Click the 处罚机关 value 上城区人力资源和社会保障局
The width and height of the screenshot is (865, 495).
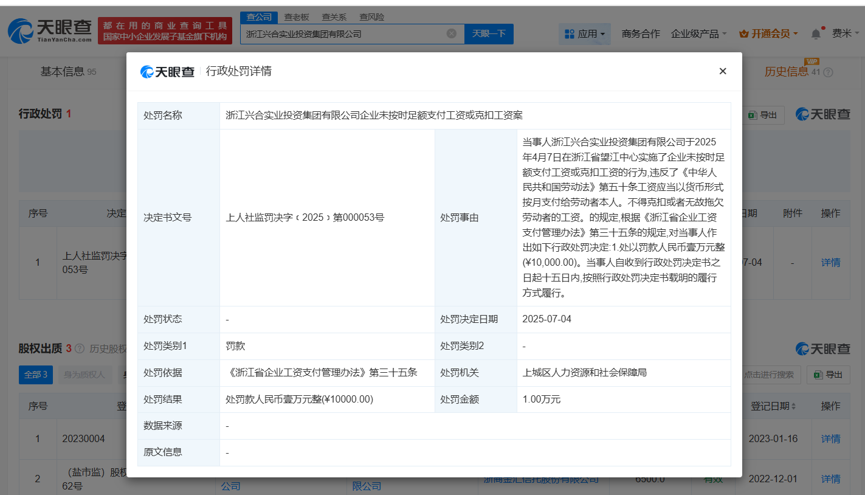(x=585, y=373)
